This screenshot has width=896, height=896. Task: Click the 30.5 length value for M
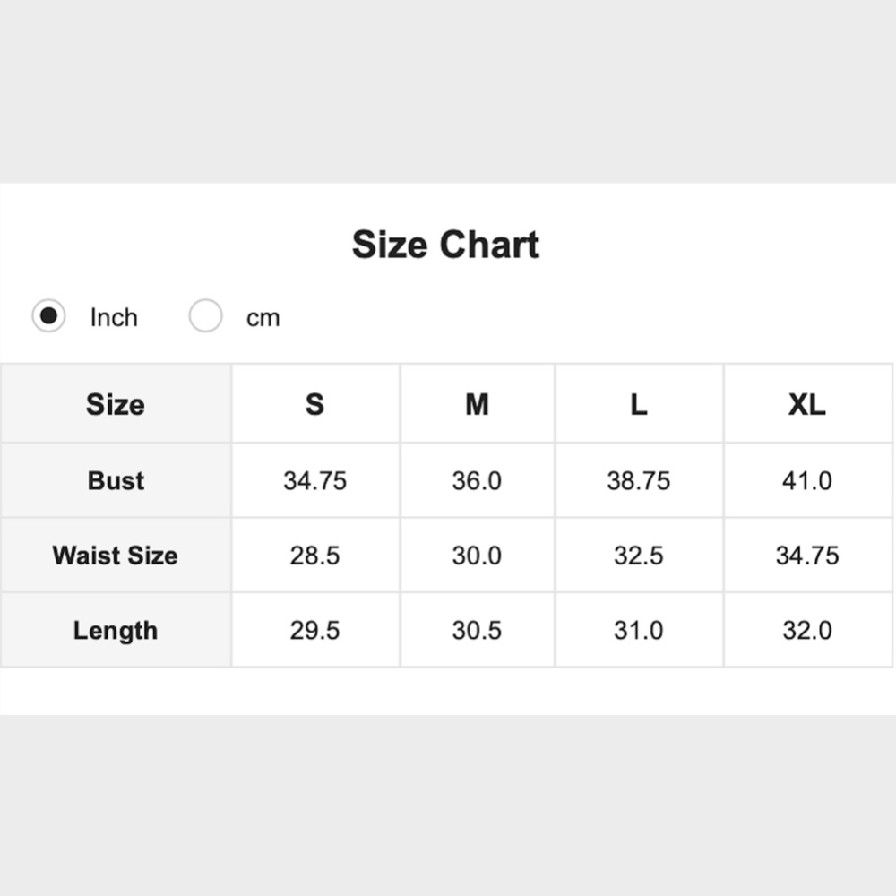477,631
